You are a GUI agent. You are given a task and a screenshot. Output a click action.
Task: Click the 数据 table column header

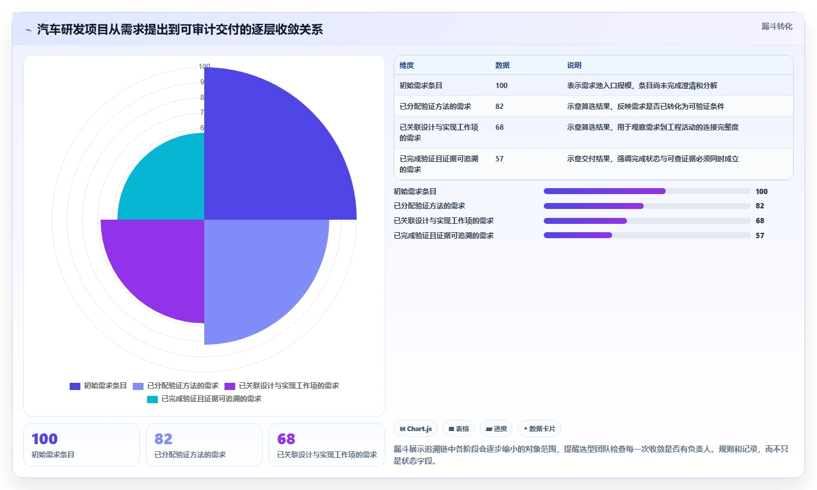coord(503,65)
